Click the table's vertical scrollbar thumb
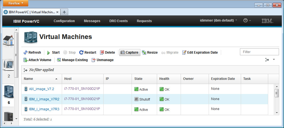This screenshot has width=284, height=128. [277, 93]
